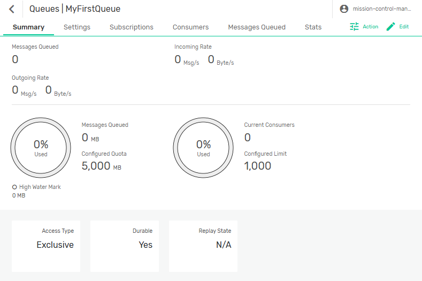Screen dimensions: 422x281
Task: Click the Current Consumers label
Action: [269, 125]
